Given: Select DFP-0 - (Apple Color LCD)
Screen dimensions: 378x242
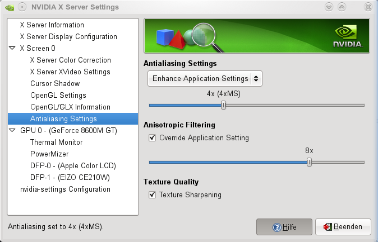Looking at the screenshot, I should coord(73,166).
